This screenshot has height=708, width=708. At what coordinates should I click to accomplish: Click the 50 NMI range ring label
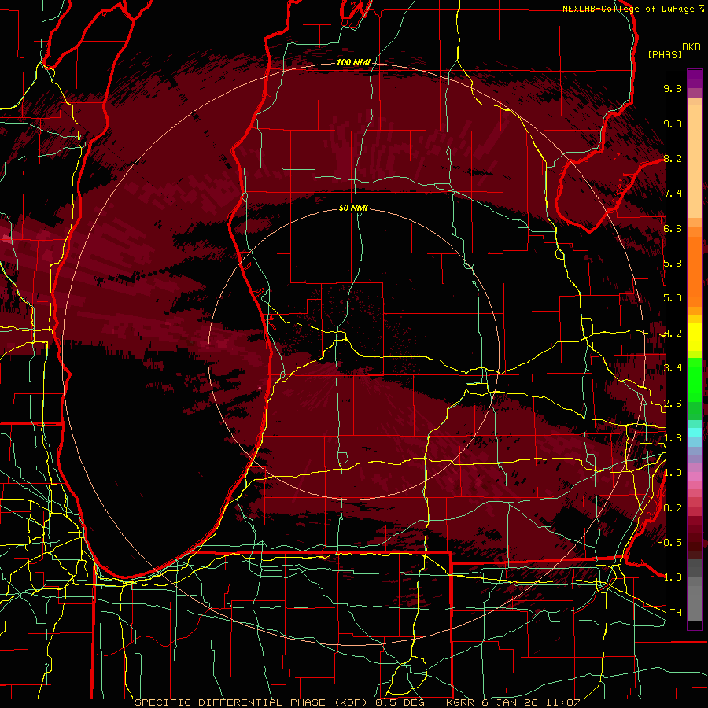click(353, 208)
